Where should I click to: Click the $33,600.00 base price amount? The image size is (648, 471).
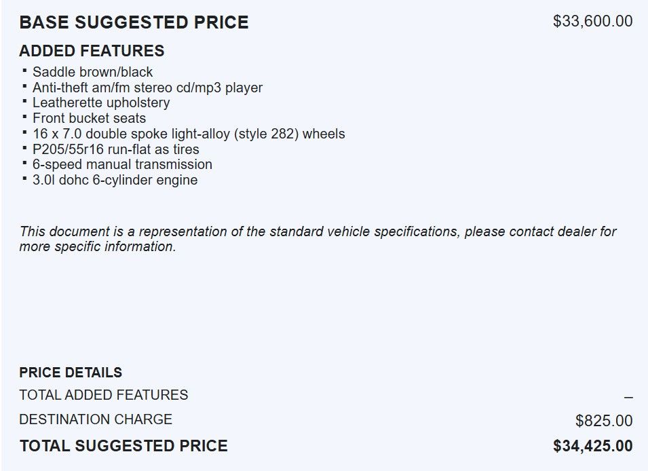592,21
